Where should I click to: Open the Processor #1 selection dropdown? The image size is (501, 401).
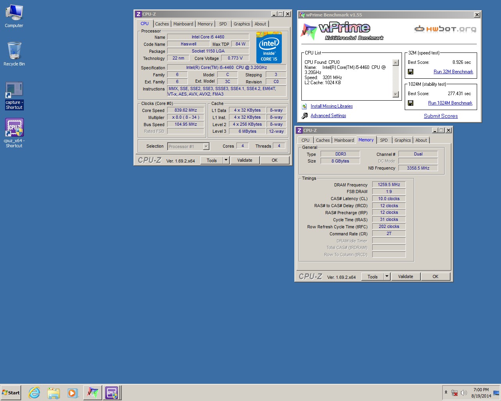coord(188,146)
